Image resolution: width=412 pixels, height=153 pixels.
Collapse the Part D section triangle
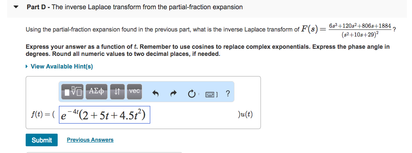coord(16,7)
